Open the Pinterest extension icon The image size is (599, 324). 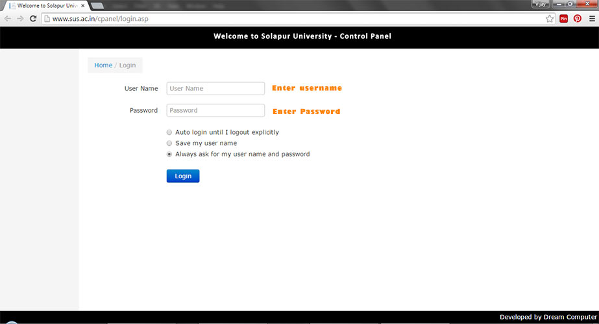577,19
